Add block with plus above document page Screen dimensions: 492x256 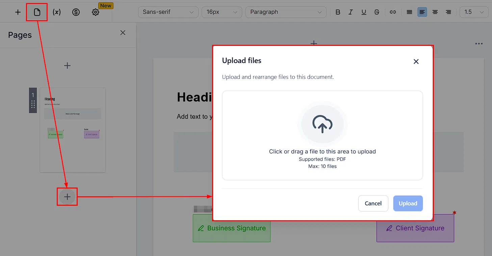pos(314,43)
